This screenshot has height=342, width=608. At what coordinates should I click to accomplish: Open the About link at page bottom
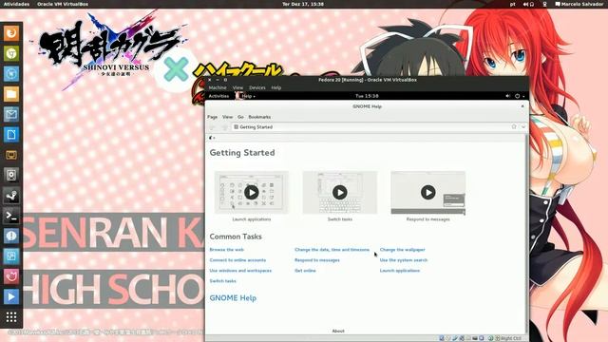click(x=338, y=331)
